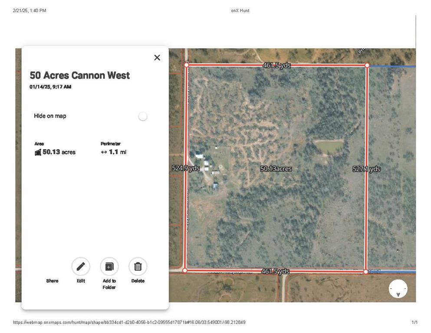This screenshot has width=431, height=333.
Task: Click the Share label under its icon
Action: (x=52, y=281)
